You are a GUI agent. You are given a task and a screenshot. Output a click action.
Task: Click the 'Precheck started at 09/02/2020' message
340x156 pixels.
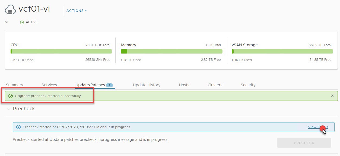point(77,127)
